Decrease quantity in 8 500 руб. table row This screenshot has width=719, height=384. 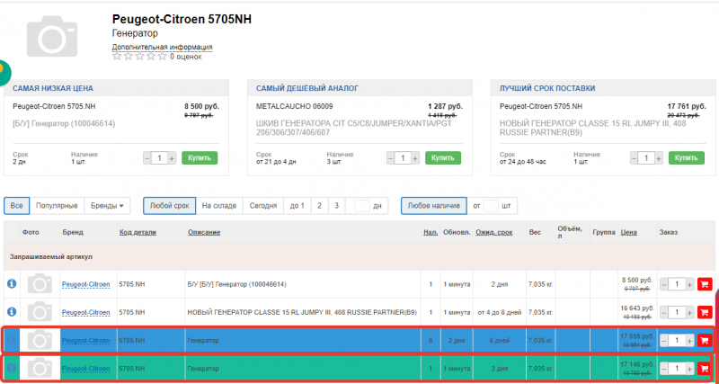[x=664, y=284]
